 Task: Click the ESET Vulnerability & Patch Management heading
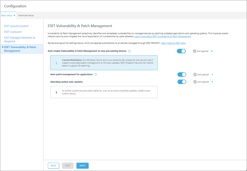[80, 26]
